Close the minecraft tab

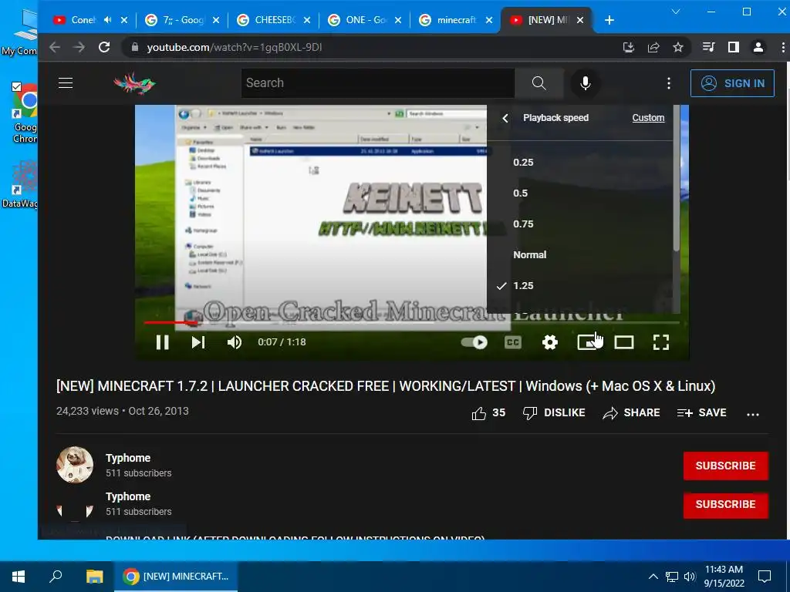pyautogui.click(x=488, y=20)
